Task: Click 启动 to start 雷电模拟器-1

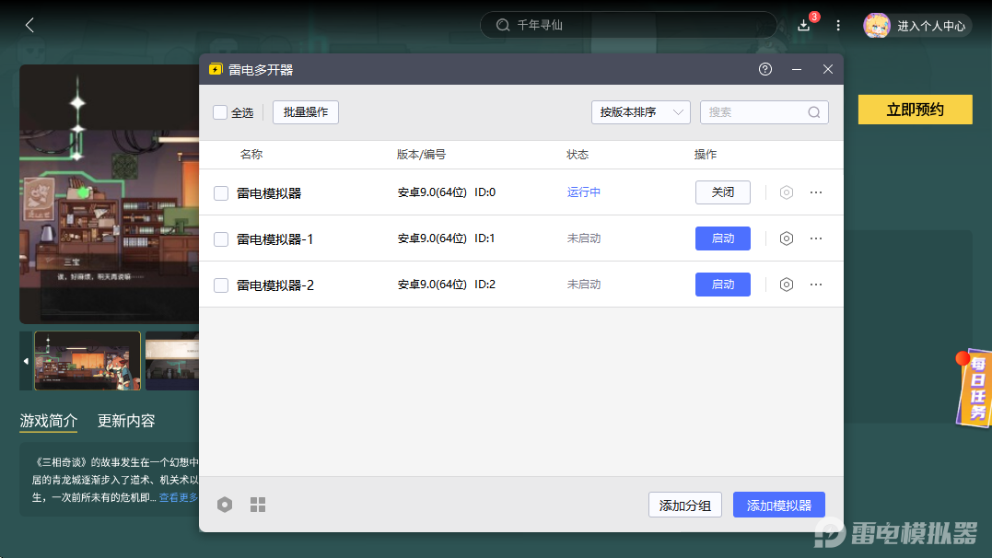Action: [723, 238]
